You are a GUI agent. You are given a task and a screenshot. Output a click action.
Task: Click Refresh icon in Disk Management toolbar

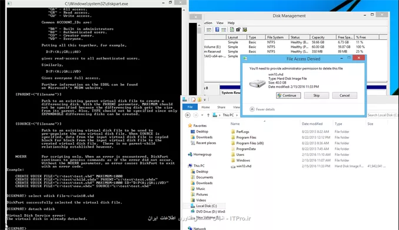(x=232, y=29)
